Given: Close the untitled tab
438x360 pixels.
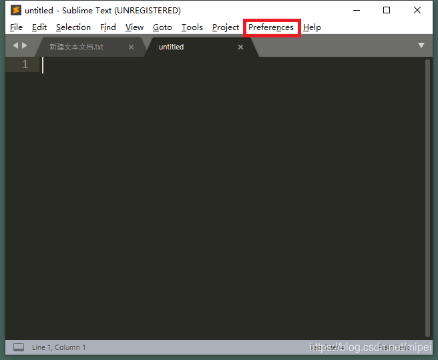Looking at the screenshot, I should (240, 47).
